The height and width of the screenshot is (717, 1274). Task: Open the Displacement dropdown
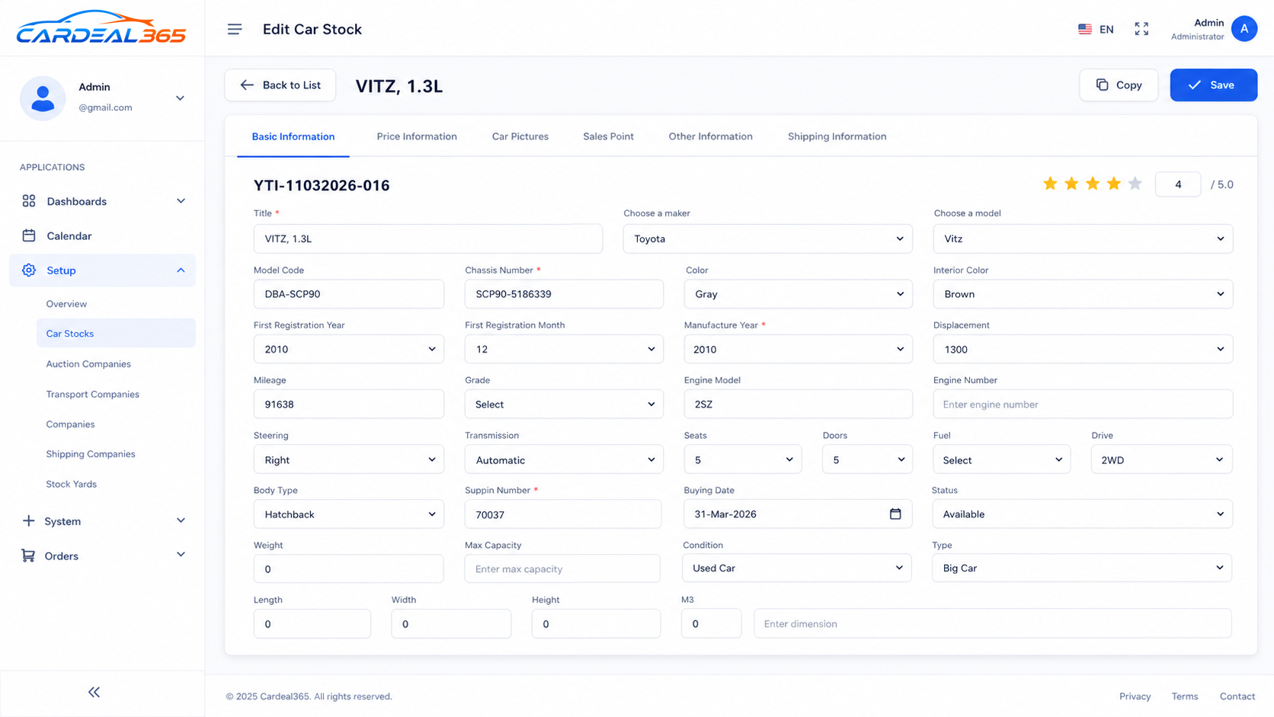click(x=1083, y=349)
